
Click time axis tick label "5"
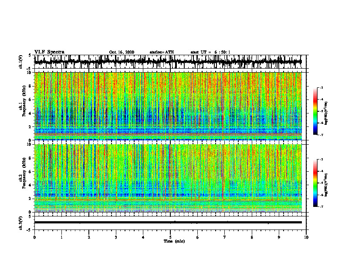[x=170, y=237]
